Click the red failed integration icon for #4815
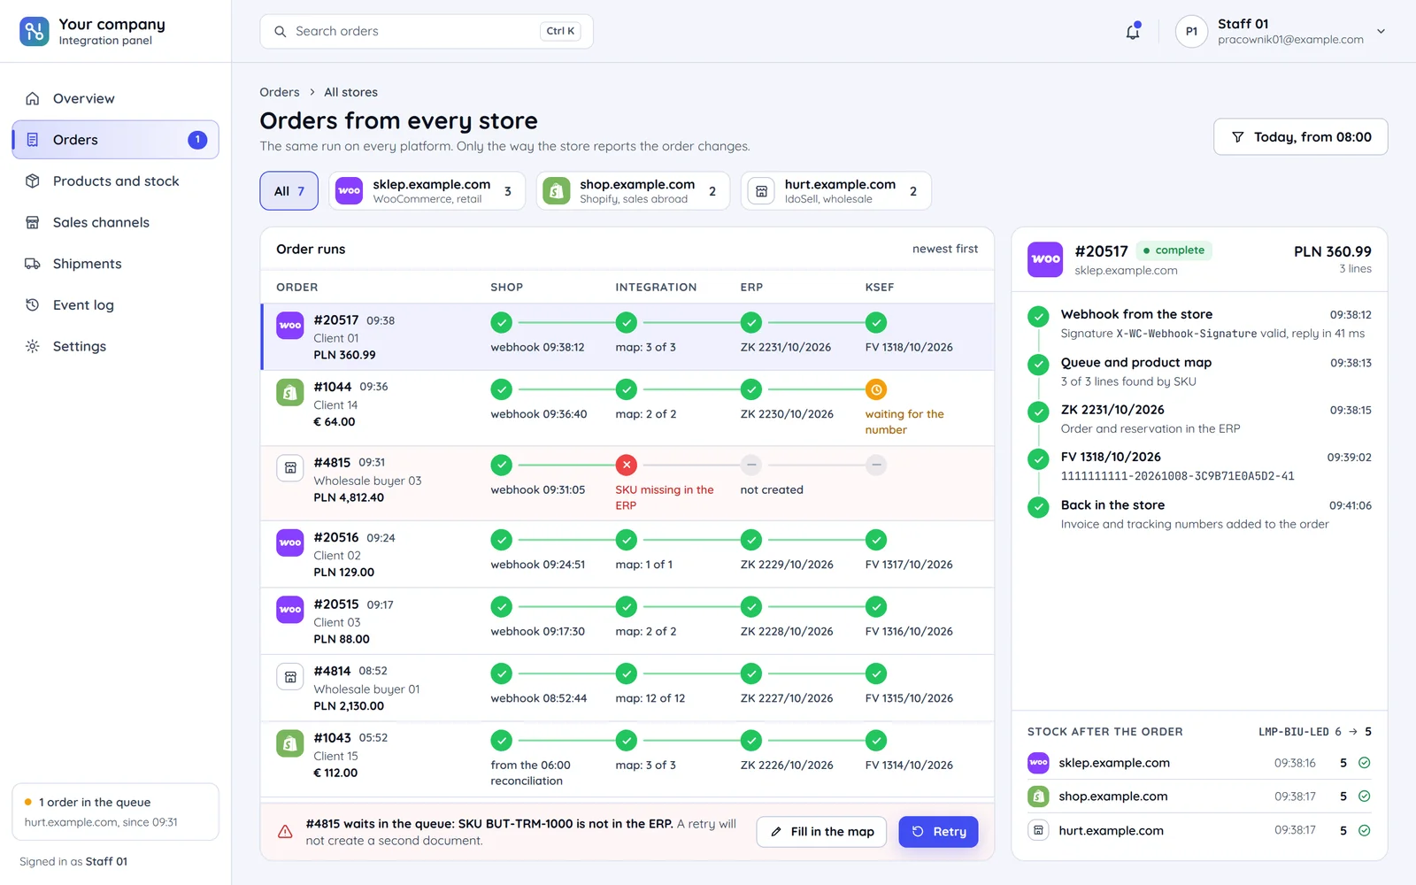Screen dimensions: 1416x885 pos(627,465)
